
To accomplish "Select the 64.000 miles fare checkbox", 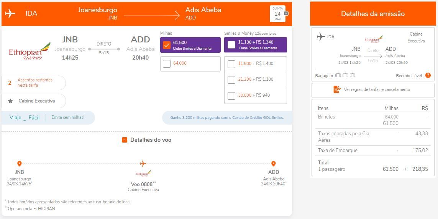I will 166,64.
